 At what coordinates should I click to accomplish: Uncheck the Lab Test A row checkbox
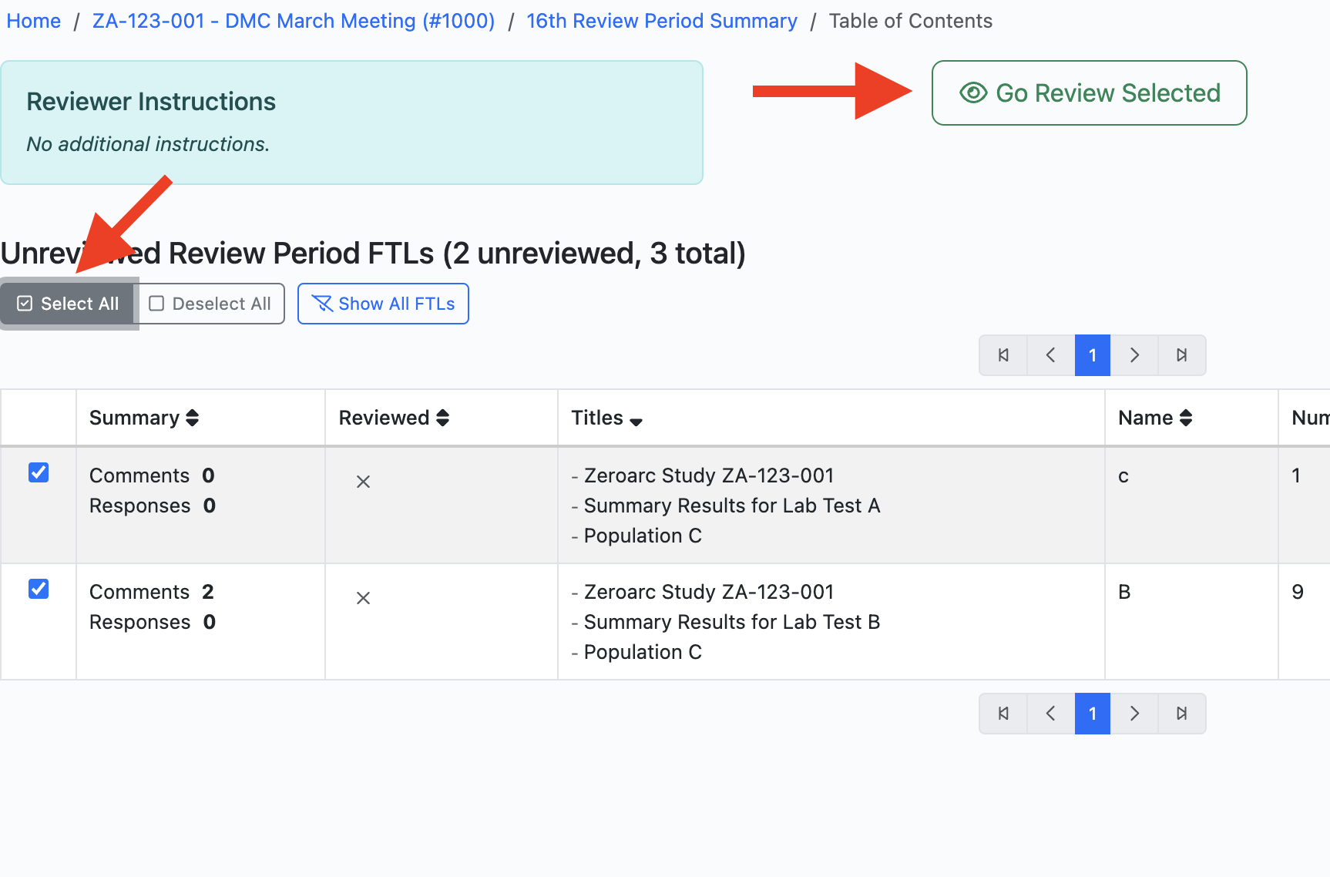pyautogui.click(x=38, y=472)
